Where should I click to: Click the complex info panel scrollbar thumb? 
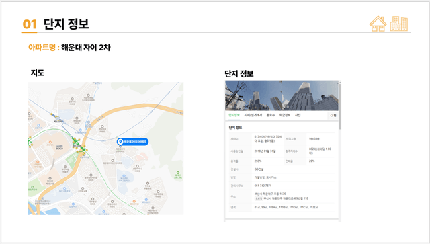[340, 106]
